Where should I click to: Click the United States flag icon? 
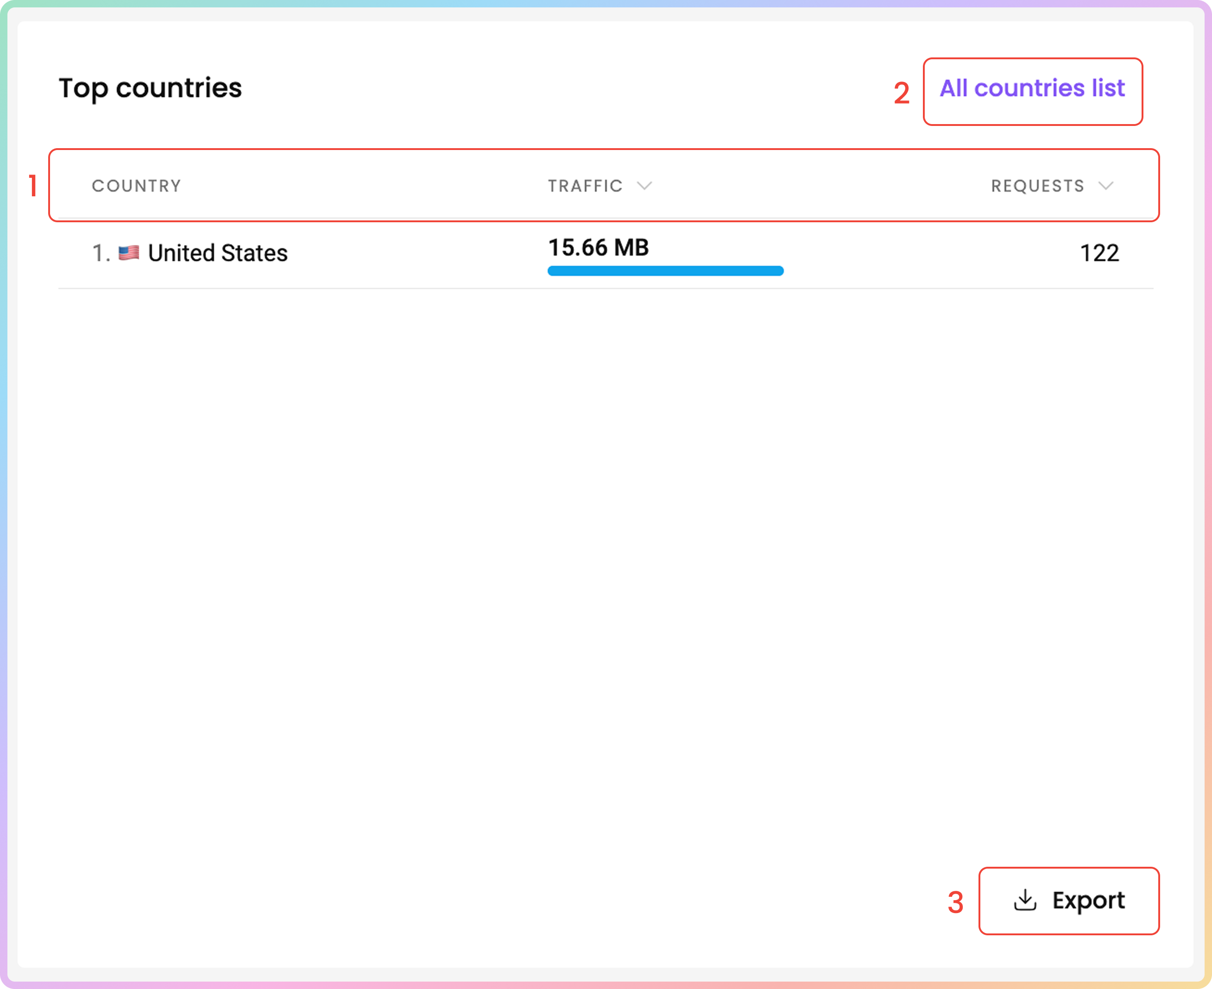[x=129, y=253]
